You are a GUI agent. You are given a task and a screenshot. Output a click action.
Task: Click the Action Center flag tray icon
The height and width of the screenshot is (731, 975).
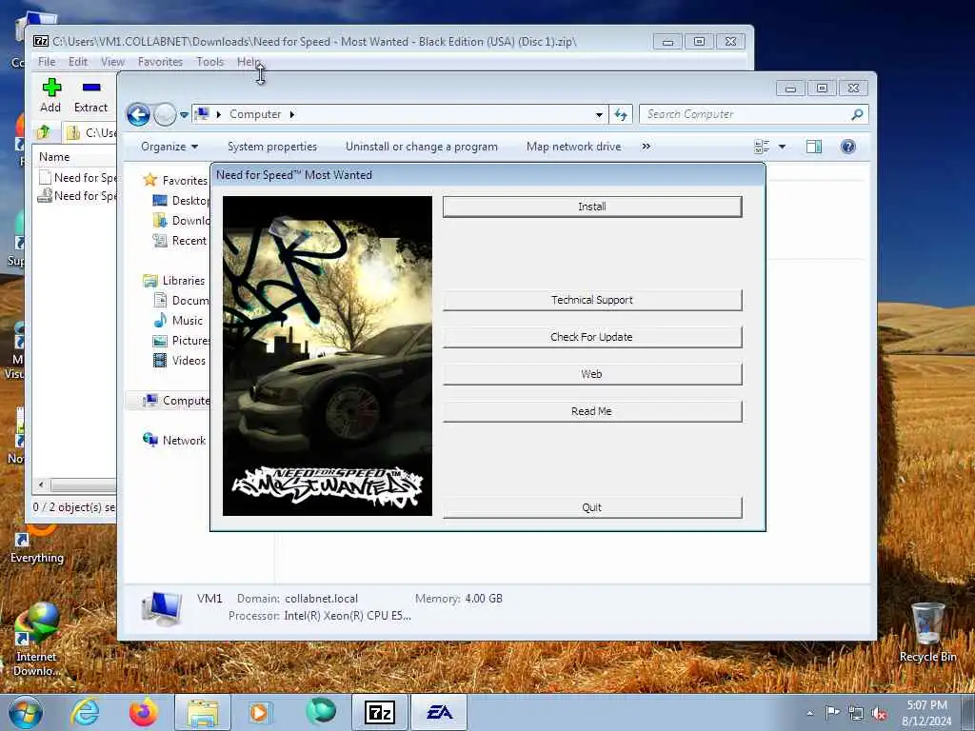point(832,712)
